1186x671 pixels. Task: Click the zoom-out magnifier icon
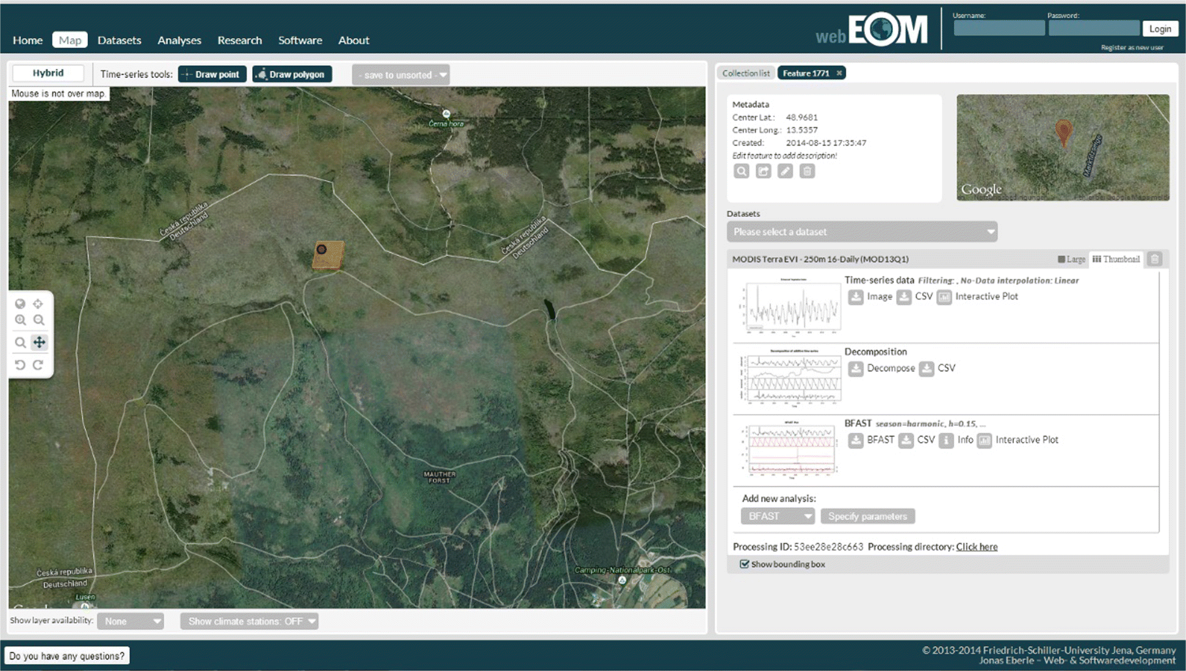pyautogui.click(x=39, y=320)
